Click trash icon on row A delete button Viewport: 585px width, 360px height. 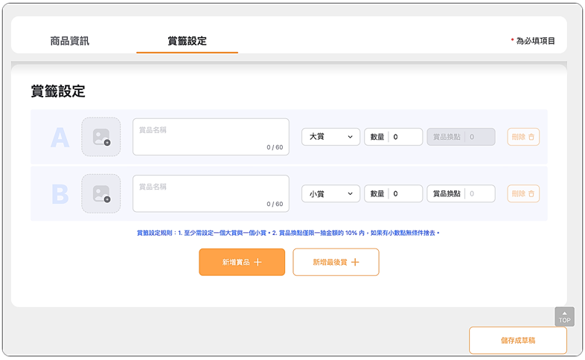coord(531,137)
